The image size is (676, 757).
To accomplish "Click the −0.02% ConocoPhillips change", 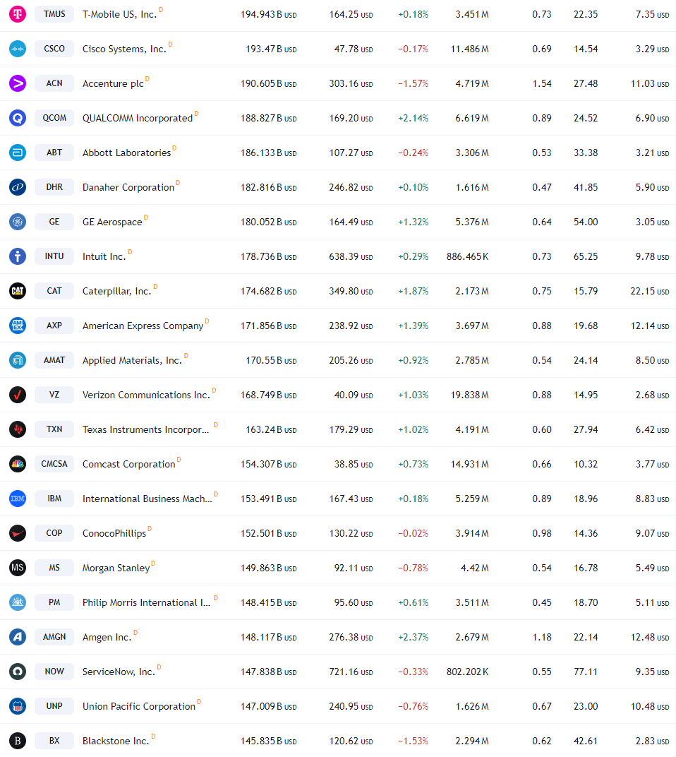I will tap(413, 533).
